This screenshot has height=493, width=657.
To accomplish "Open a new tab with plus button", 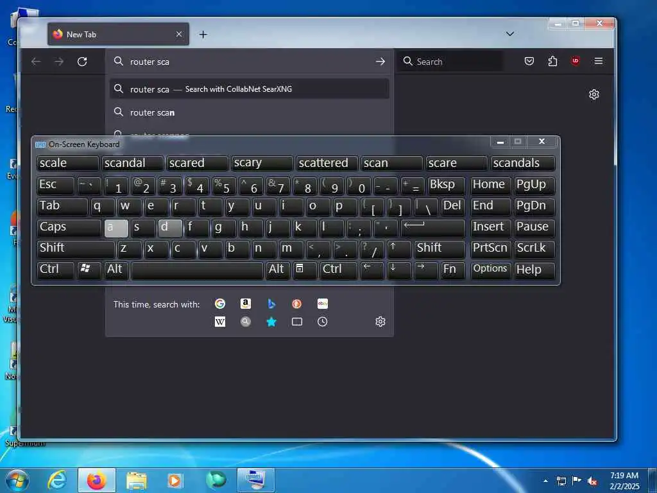I will coord(203,35).
